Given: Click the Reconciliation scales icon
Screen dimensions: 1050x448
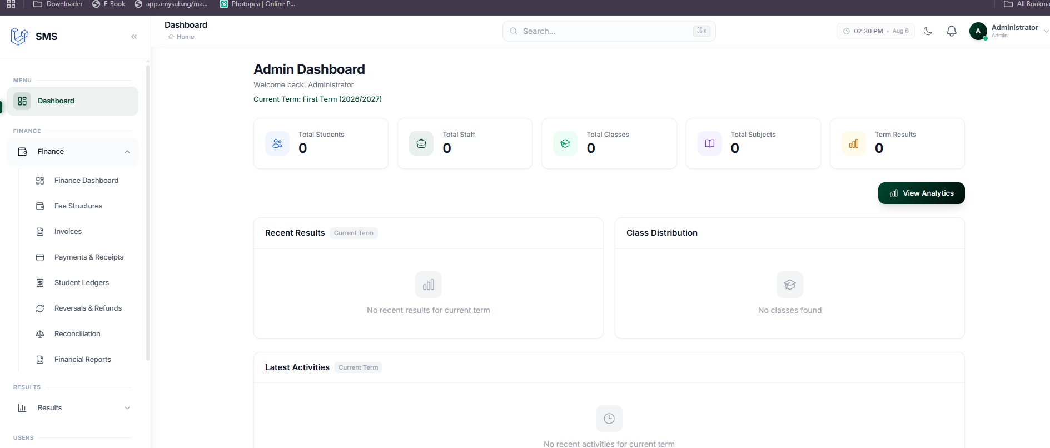Looking at the screenshot, I should coord(40,334).
